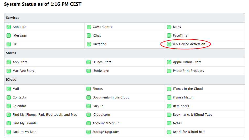Click the green status icon beside Mac App Store
This screenshot has height=140, width=249.
coord(9,71)
